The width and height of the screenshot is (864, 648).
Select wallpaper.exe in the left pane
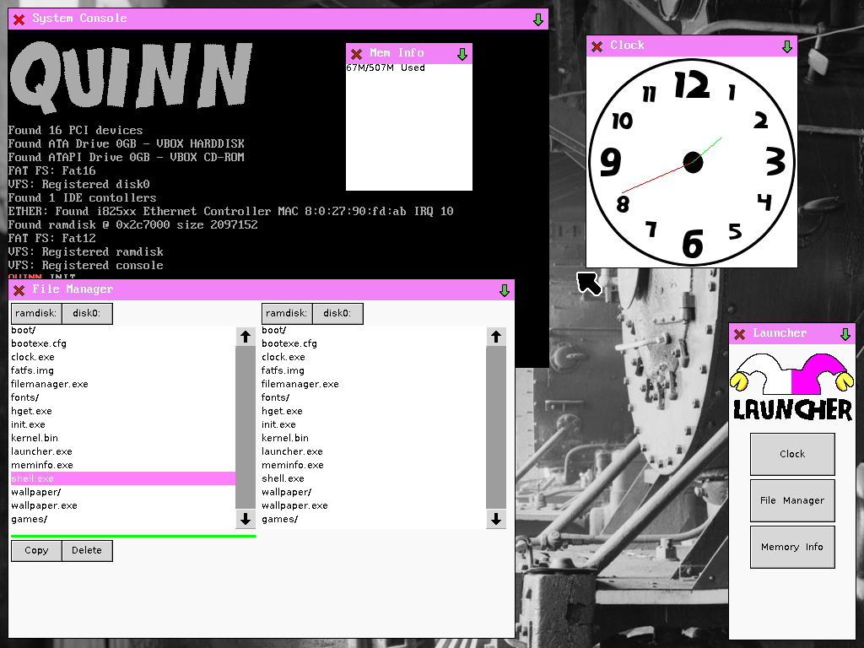(x=123, y=506)
